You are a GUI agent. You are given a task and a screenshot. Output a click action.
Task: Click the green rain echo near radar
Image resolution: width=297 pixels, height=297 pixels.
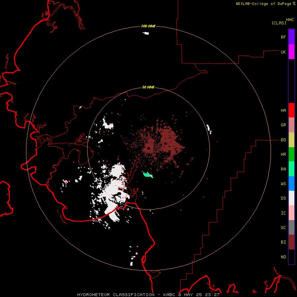pyautogui.click(x=148, y=175)
